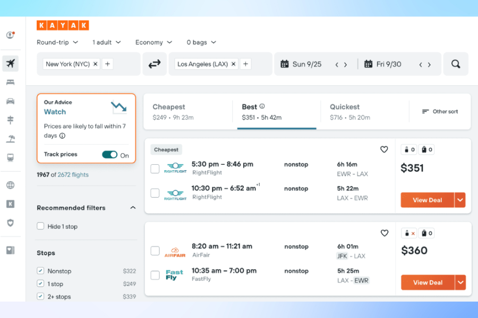Click checked bag indicator on $351 flight
478x318 pixels.
426,149
